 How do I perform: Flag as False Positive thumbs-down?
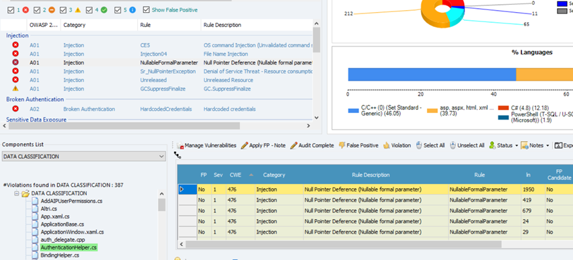click(x=342, y=145)
